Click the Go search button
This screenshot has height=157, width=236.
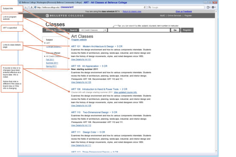tap(175, 30)
